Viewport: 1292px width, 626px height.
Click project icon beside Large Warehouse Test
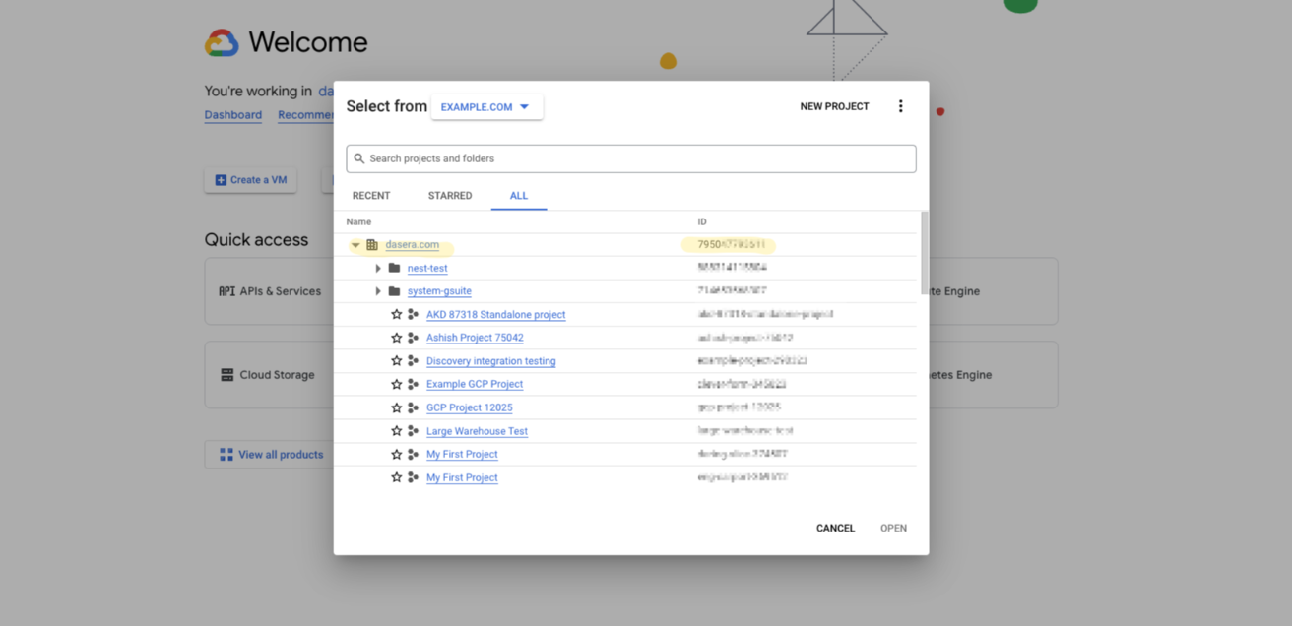click(414, 431)
